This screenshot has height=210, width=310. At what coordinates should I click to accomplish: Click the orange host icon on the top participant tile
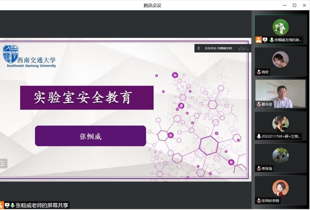point(259,39)
